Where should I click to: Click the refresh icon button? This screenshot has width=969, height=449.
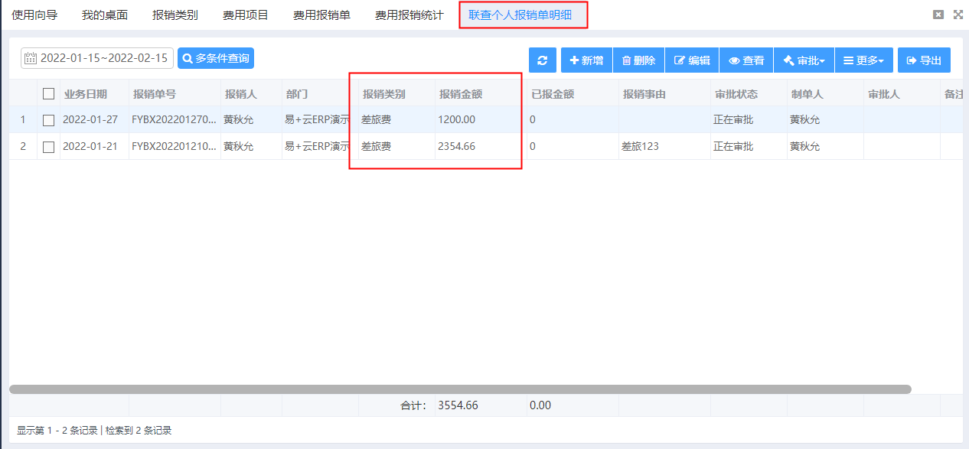[543, 60]
